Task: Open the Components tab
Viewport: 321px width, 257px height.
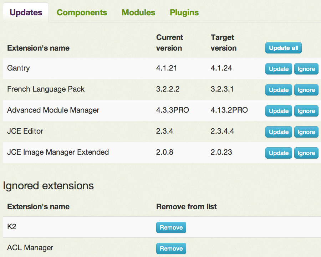Action: [x=82, y=12]
